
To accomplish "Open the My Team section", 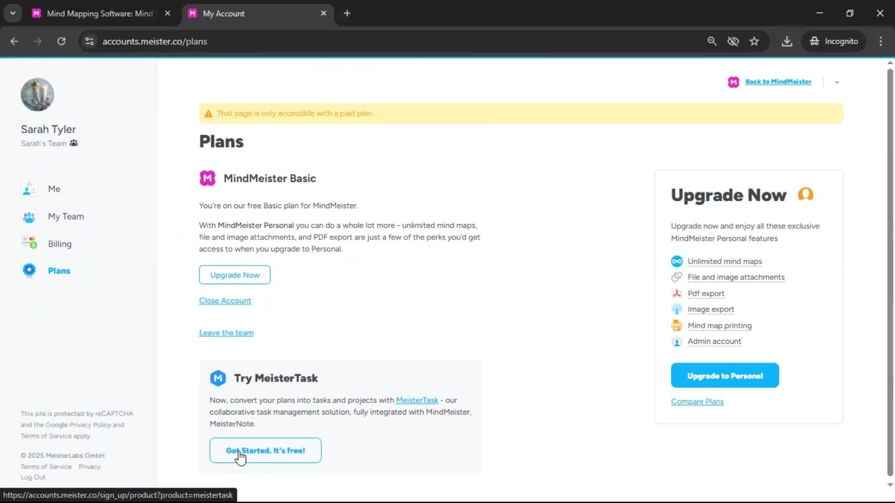I will [66, 217].
